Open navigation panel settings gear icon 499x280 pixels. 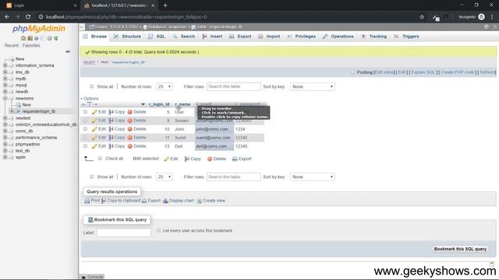[x=49, y=38]
